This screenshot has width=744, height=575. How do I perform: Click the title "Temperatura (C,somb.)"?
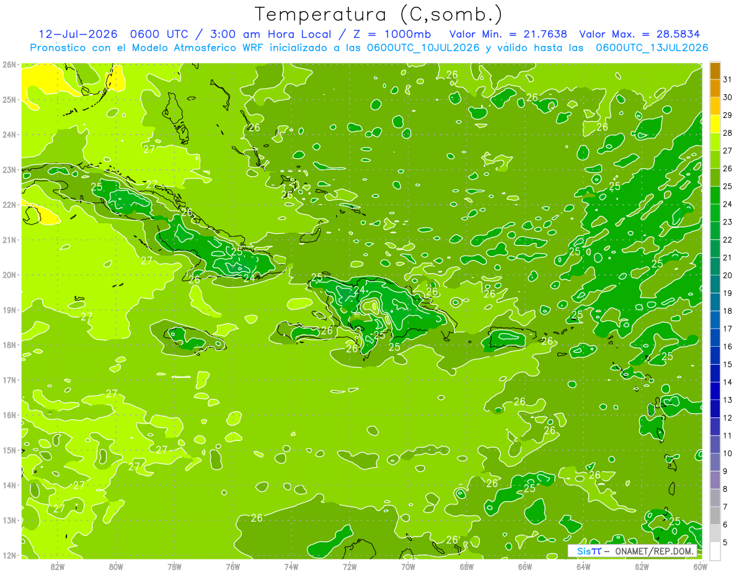[x=378, y=14]
